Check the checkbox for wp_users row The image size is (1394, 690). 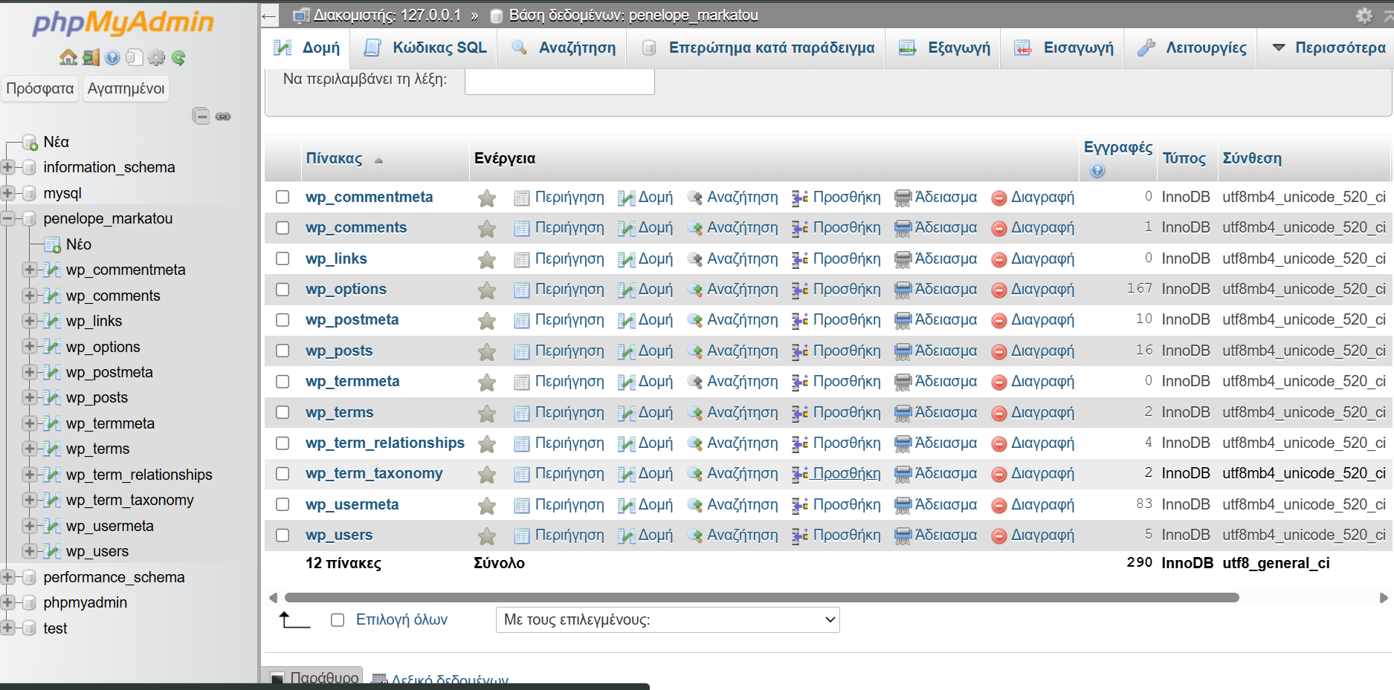(x=283, y=535)
